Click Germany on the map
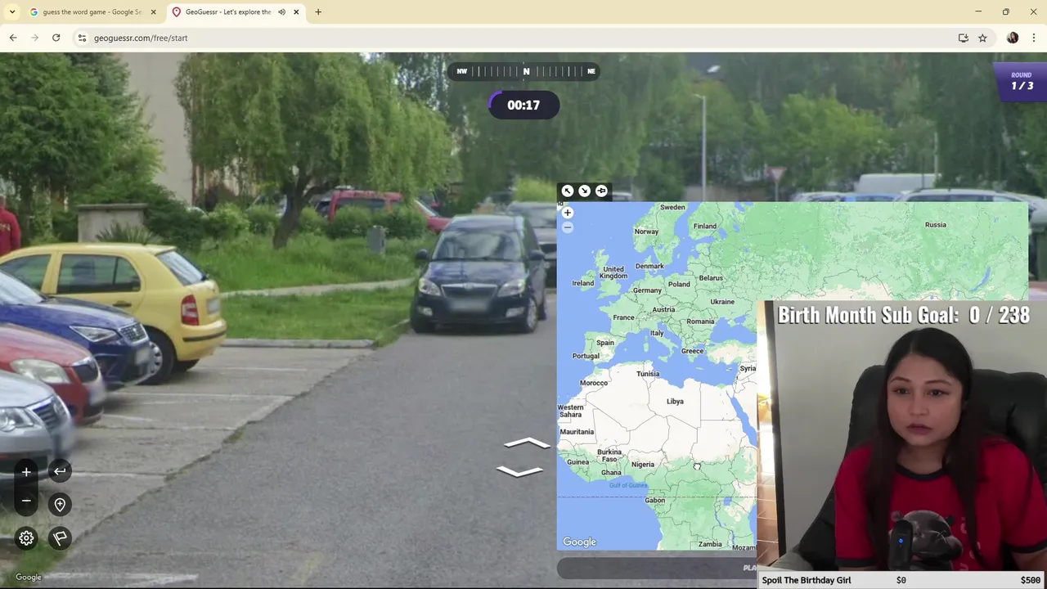The image size is (1047, 589). [x=647, y=290]
